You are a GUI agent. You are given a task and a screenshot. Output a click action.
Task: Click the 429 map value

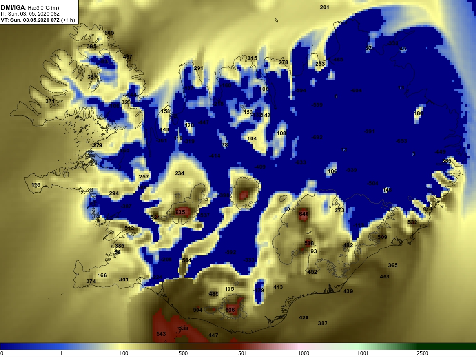(x=304, y=317)
